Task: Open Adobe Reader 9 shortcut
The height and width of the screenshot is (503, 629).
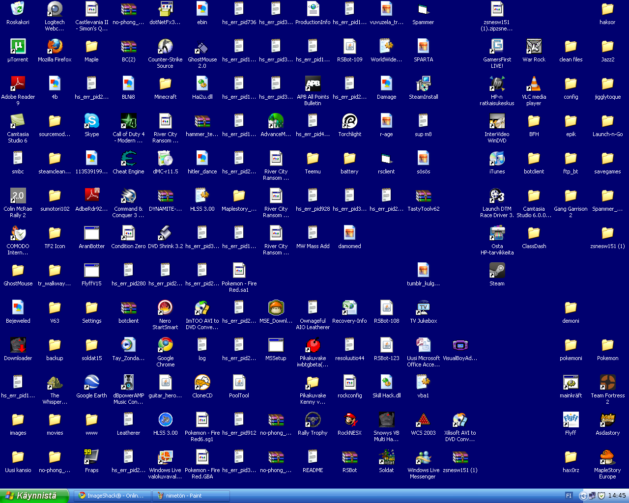Action: (18, 84)
